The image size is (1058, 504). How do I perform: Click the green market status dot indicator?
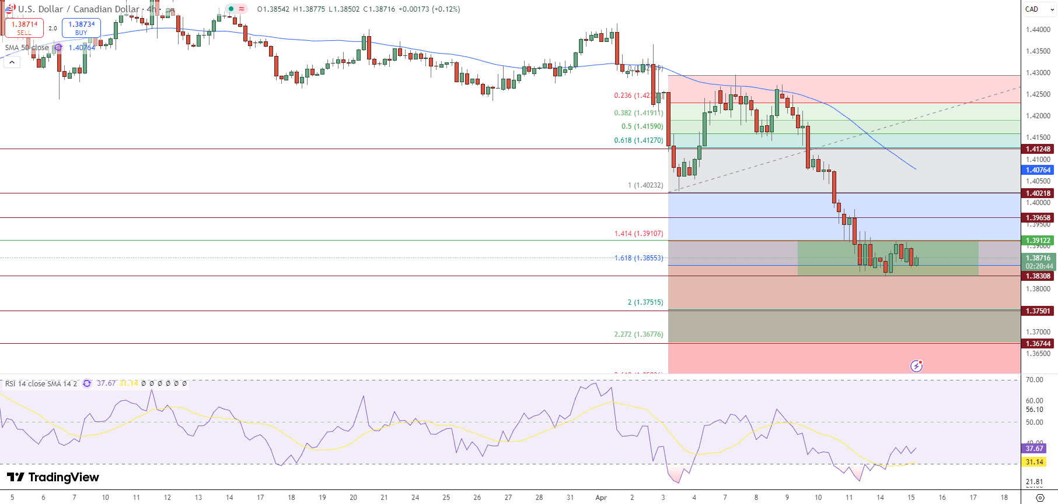pos(231,9)
